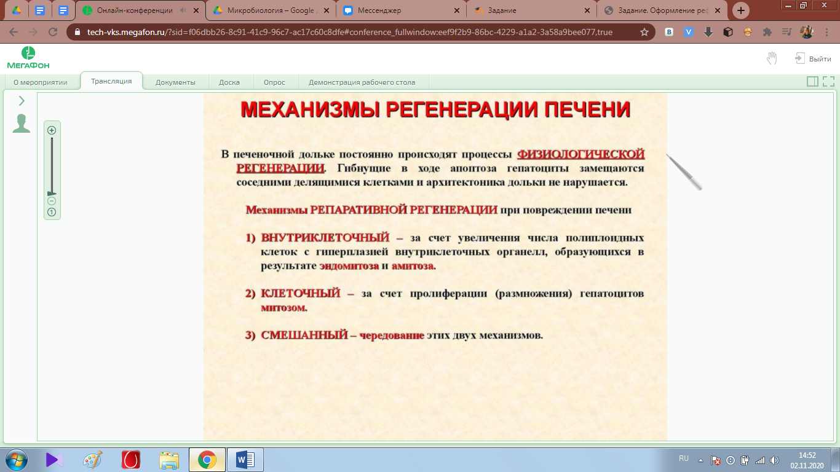
Task: Open the participants person icon
Action: point(22,124)
